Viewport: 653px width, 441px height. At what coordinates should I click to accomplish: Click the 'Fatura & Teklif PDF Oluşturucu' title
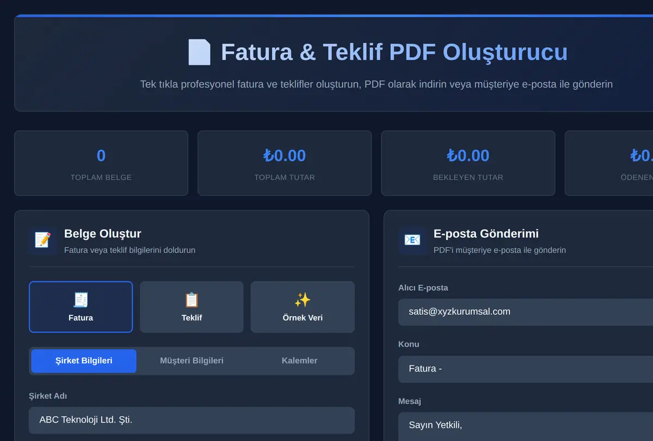[x=394, y=52]
